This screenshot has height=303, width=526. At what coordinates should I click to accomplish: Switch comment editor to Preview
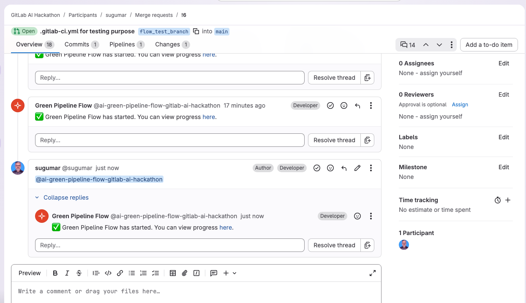click(30, 273)
